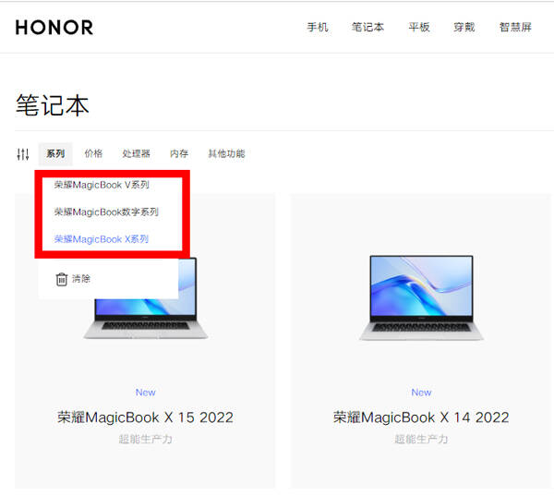Expand the 其他功能 filter dropdown

[226, 153]
